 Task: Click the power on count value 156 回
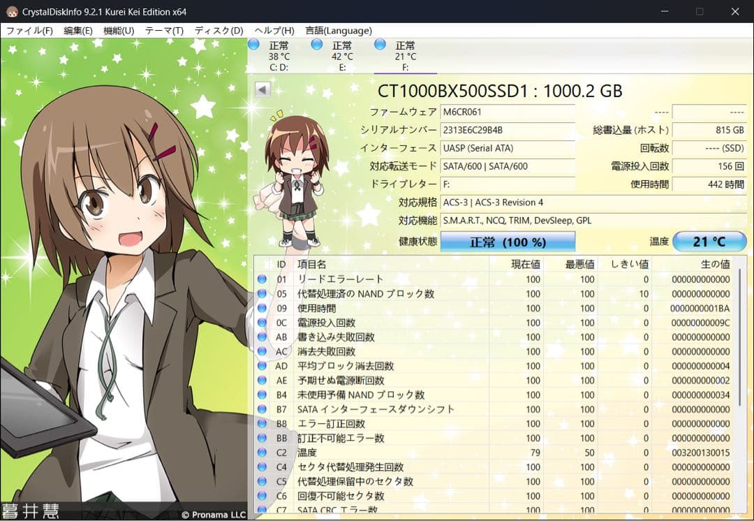[x=709, y=166]
